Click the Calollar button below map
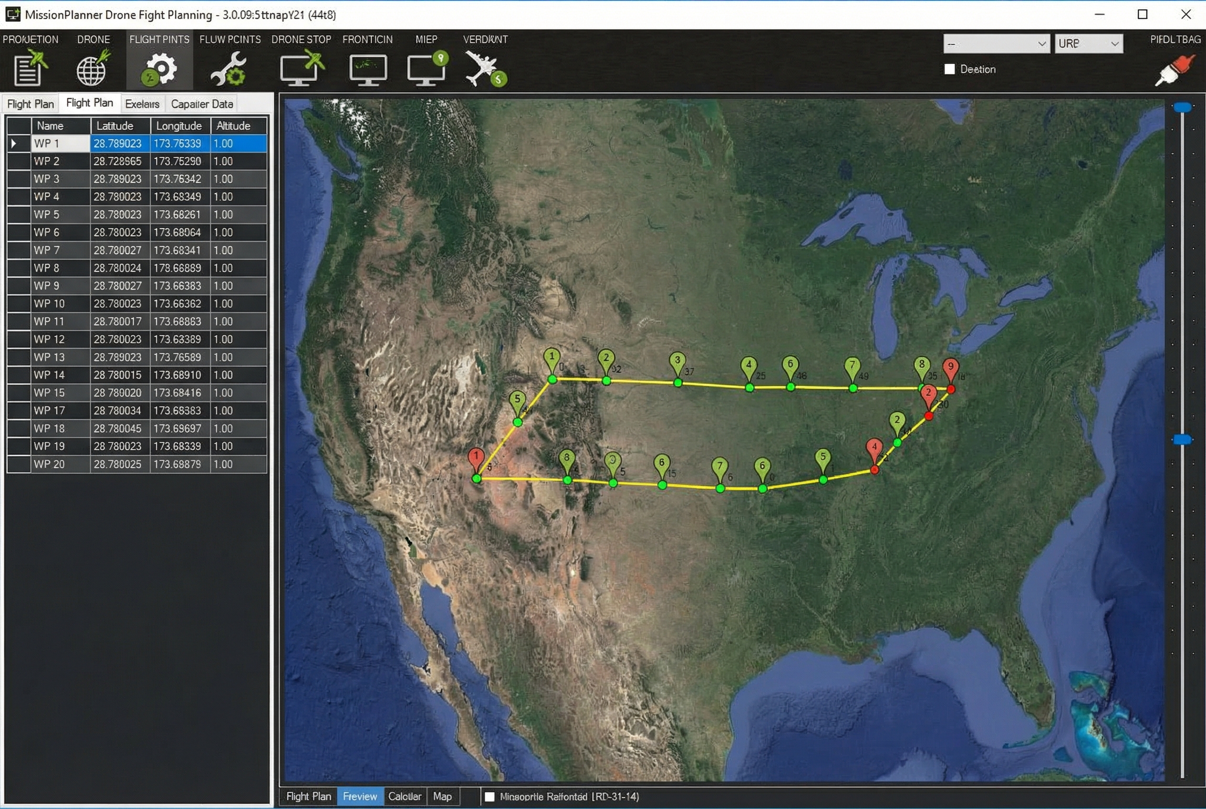The image size is (1206, 809). point(404,796)
